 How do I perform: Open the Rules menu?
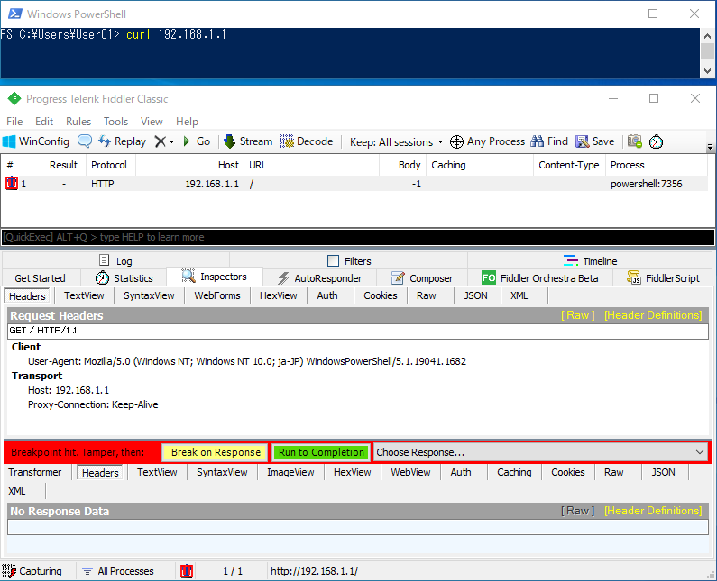click(78, 122)
